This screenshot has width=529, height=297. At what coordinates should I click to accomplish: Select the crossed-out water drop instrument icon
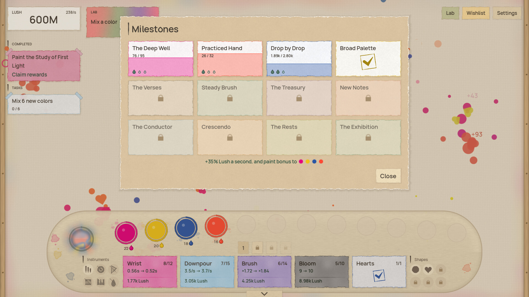[x=114, y=282]
